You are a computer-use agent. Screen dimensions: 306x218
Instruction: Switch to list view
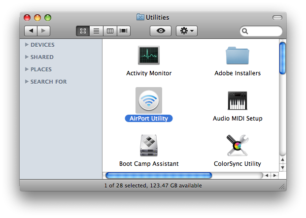pyautogui.click(x=96, y=31)
